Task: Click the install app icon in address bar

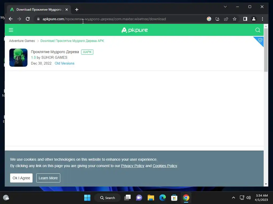Action: click(x=218, y=19)
